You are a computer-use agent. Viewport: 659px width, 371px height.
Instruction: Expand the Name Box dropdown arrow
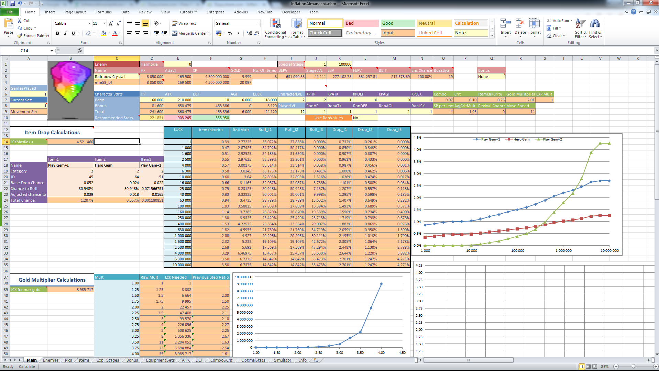(52, 51)
